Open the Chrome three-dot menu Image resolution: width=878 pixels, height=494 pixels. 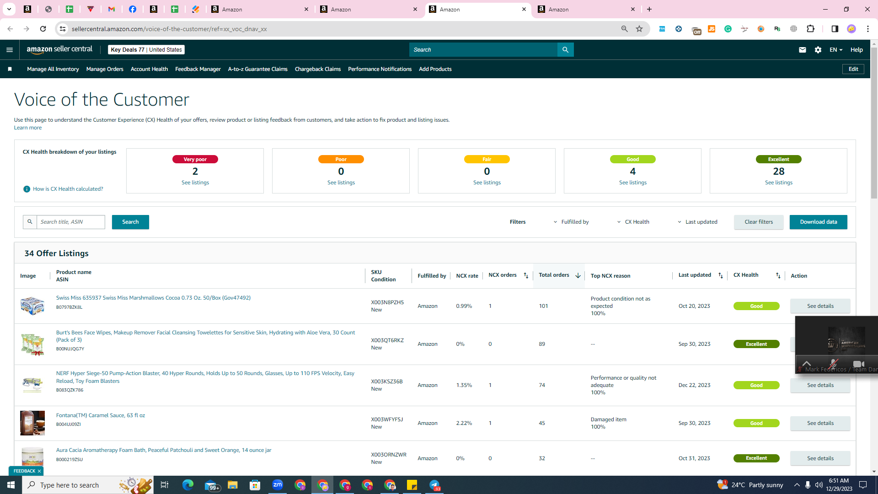click(868, 29)
